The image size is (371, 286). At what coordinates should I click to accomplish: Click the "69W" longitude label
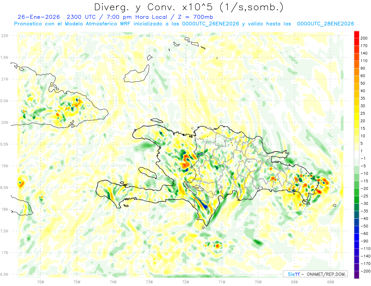click(294, 282)
